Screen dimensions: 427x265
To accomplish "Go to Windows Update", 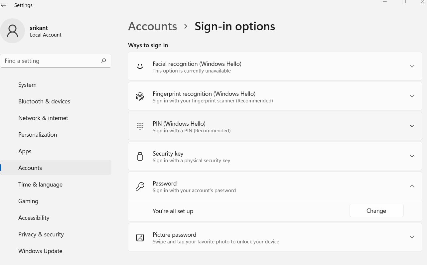I will coord(56,251).
